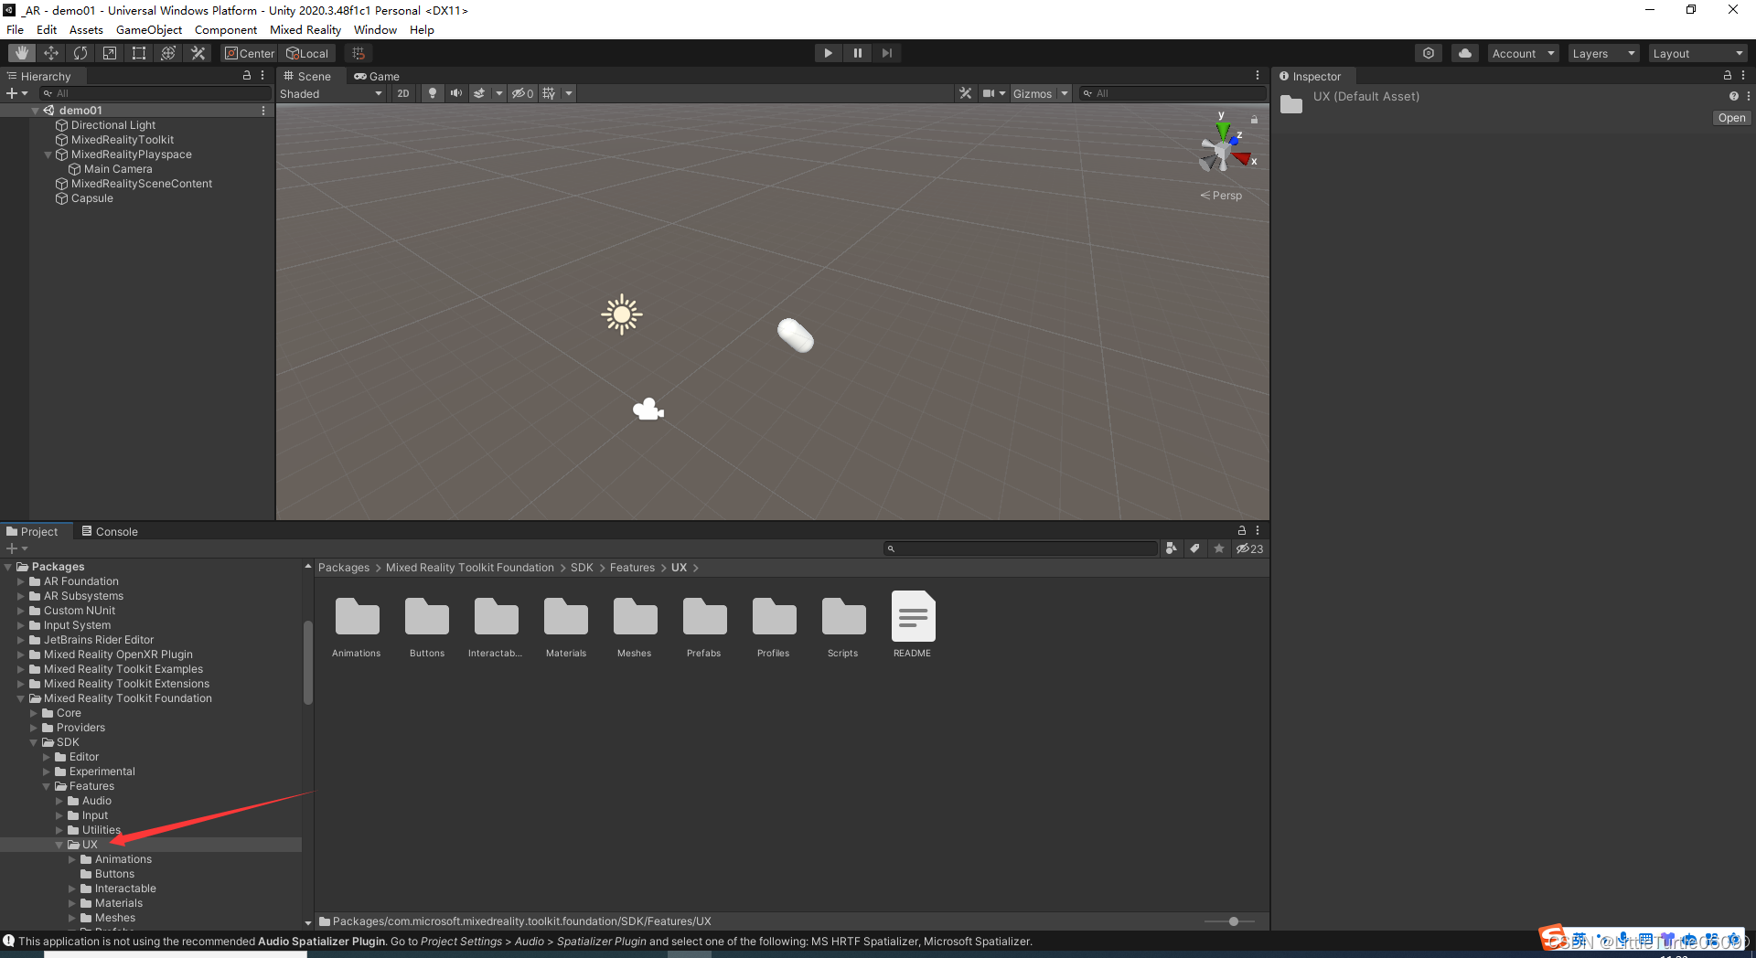Select the combined Transform tool
Image resolution: width=1756 pixels, height=958 pixels.
click(x=168, y=53)
